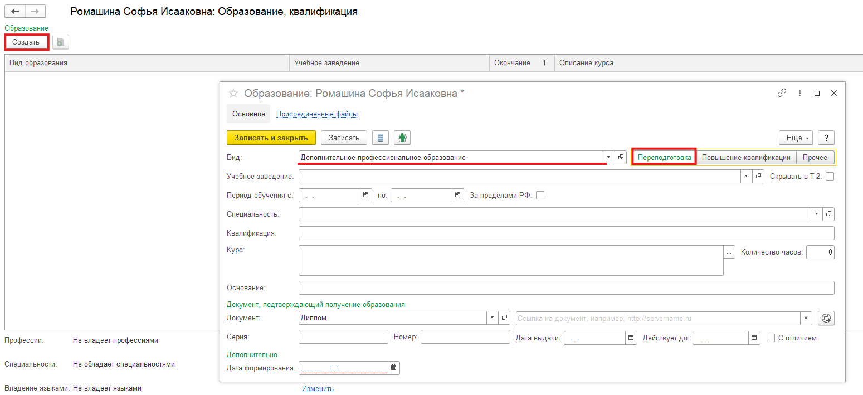Image resolution: width=863 pixels, height=395 pixels.
Task: Switch to the Основное tab
Action: pyautogui.click(x=248, y=114)
